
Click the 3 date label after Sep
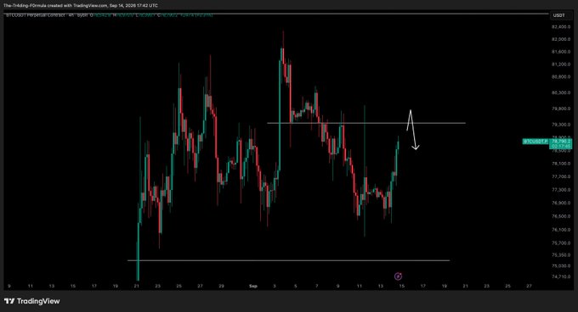tap(275, 286)
